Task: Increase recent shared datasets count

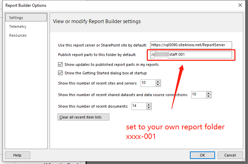Action: pos(208,93)
